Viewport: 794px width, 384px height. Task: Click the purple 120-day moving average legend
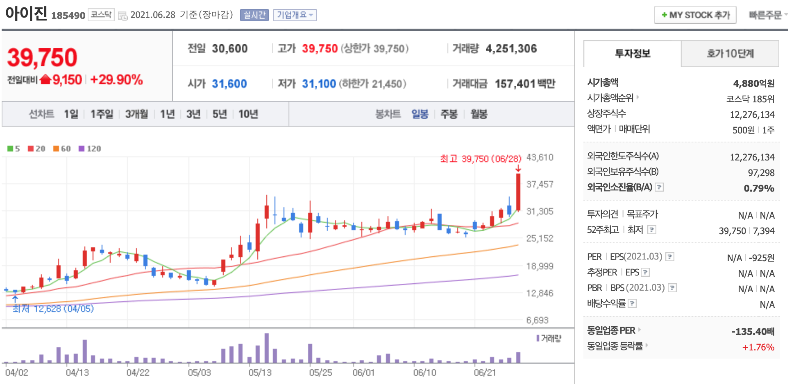[90, 149]
